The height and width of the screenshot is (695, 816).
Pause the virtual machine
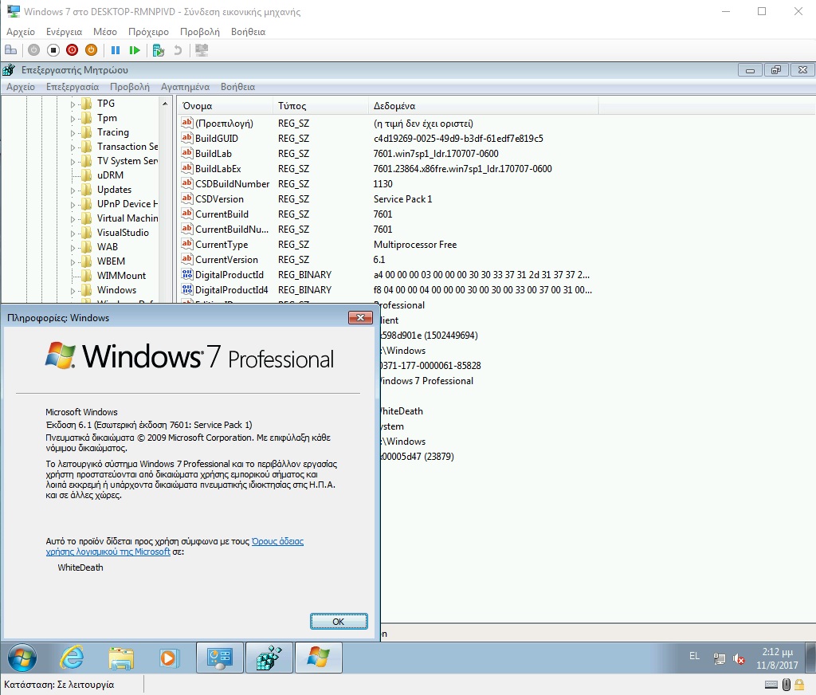pos(116,50)
